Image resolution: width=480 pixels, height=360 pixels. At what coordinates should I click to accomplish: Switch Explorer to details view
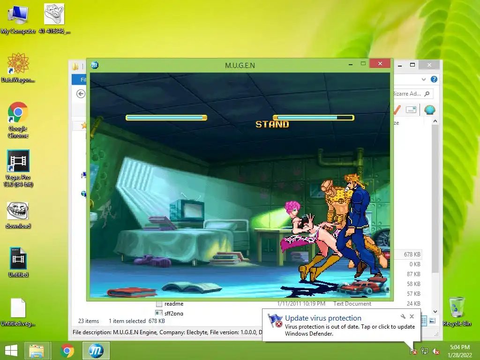424,321
